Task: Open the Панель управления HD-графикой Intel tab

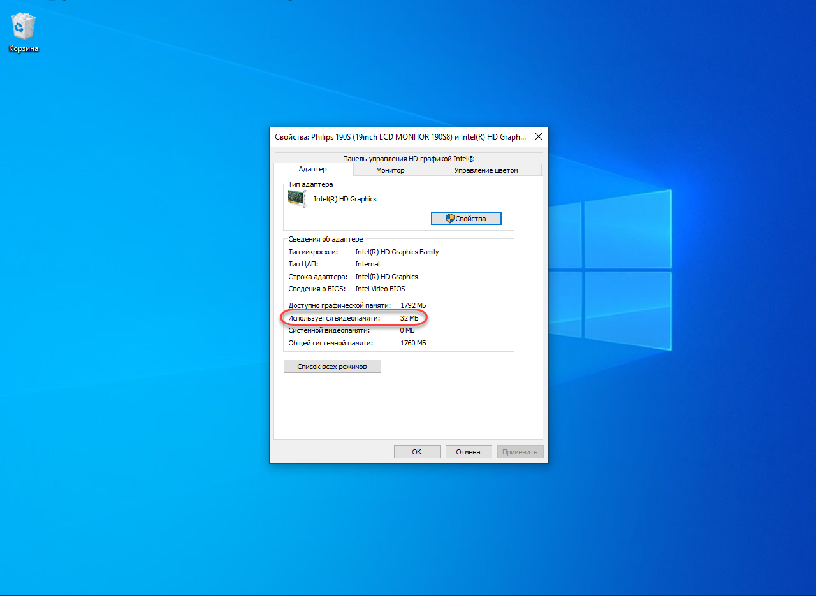Action: (x=408, y=159)
